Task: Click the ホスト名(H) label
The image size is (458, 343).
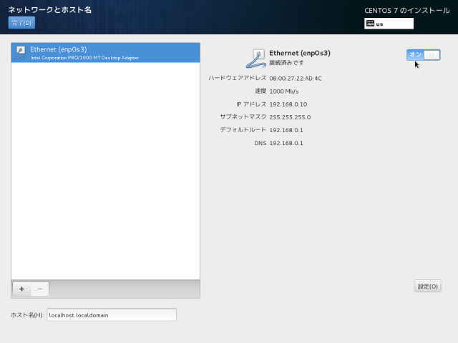Action: (x=27, y=315)
